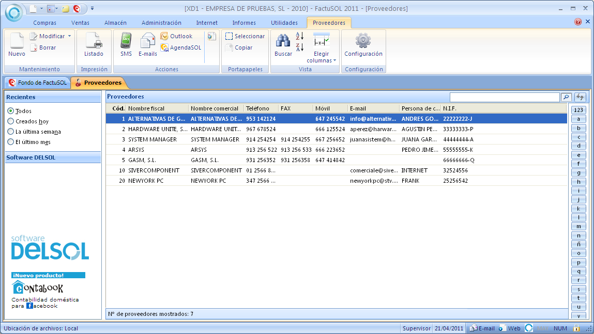
Task: Open the Elegir columnas dropdown
Action: click(322, 57)
